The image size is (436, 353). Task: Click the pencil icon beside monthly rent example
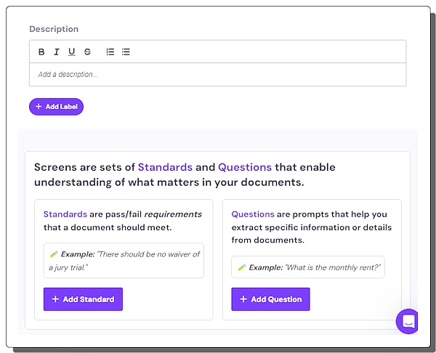(241, 267)
